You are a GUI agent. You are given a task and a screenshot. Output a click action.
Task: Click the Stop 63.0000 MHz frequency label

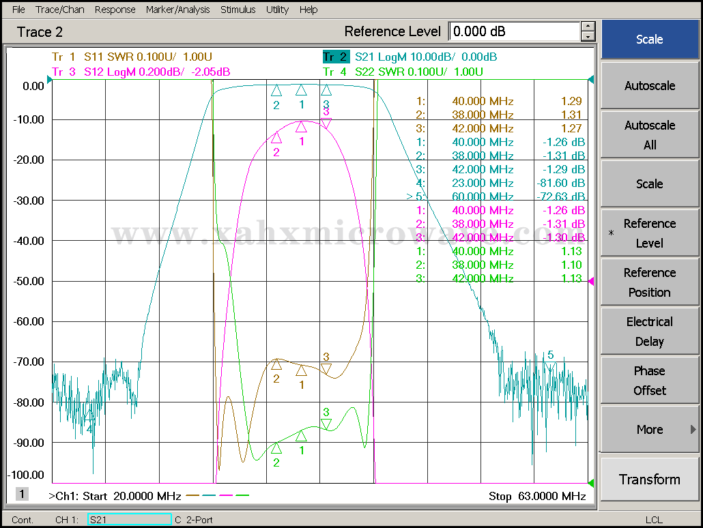coord(537,496)
